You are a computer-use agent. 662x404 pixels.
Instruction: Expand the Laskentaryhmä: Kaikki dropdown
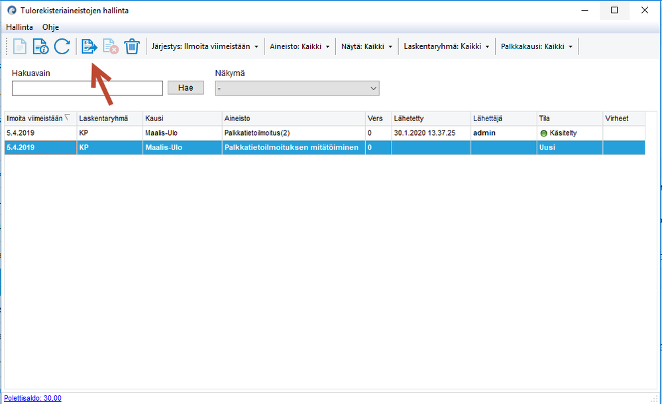coord(446,46)
